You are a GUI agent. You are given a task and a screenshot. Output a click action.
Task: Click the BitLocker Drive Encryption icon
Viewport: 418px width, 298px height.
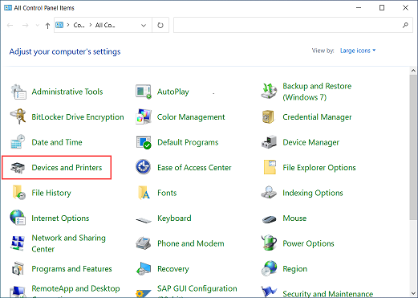[x=18, y=116]
